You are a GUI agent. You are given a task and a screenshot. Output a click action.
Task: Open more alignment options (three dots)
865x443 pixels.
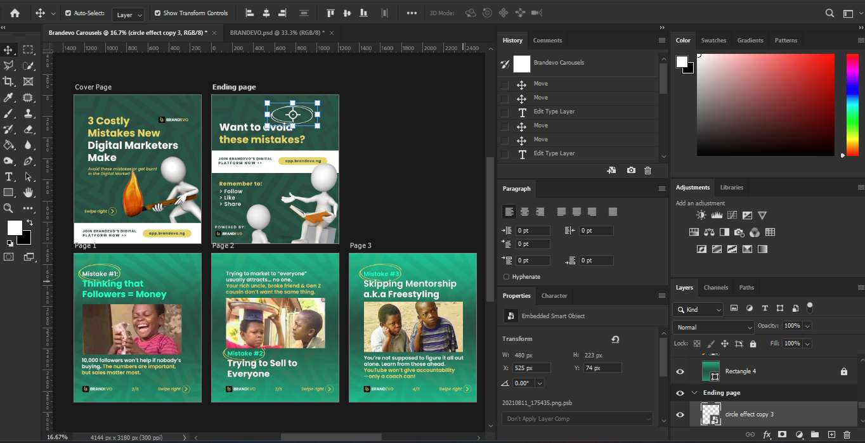tap(412, 13)
